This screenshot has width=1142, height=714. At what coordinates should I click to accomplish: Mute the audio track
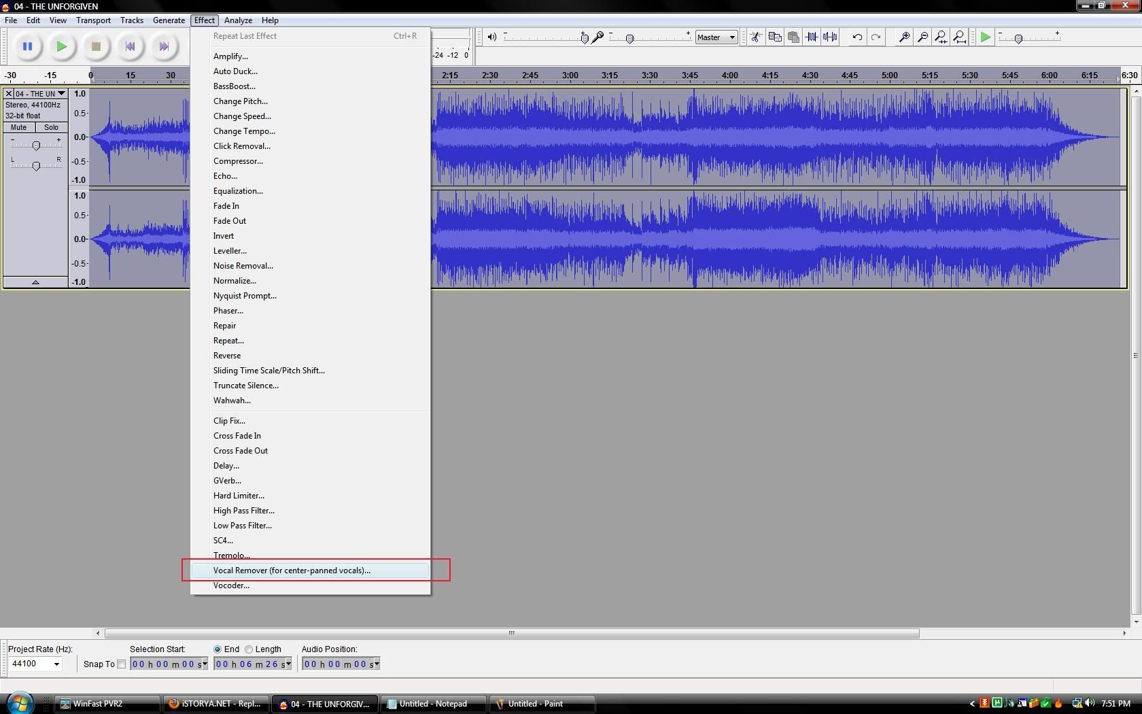19,128
